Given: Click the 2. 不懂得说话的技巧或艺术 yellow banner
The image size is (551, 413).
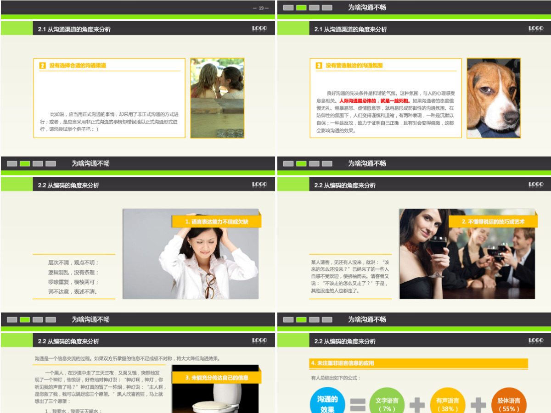Looking at the screenshot, I should click(x=493, y=222).
